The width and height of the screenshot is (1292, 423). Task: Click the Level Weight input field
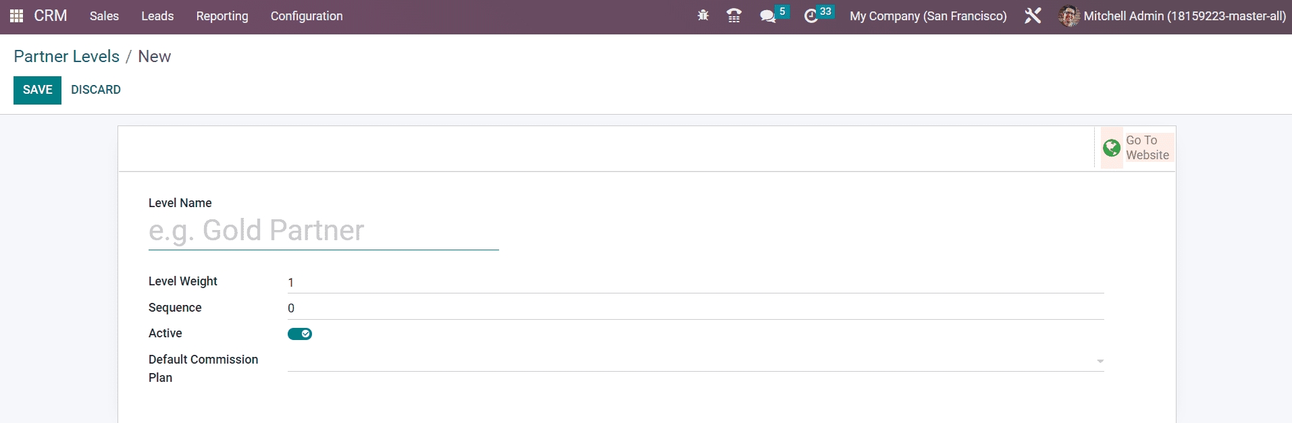click(695, 283)
